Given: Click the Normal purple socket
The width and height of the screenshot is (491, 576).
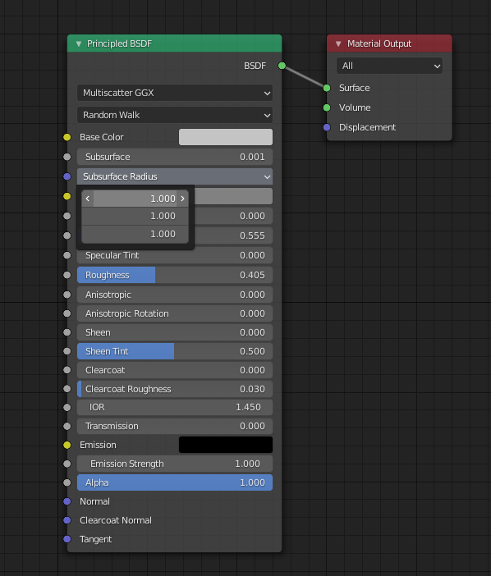Looking at the screenshot, I should pyautogui.click(x=67, y=501).
